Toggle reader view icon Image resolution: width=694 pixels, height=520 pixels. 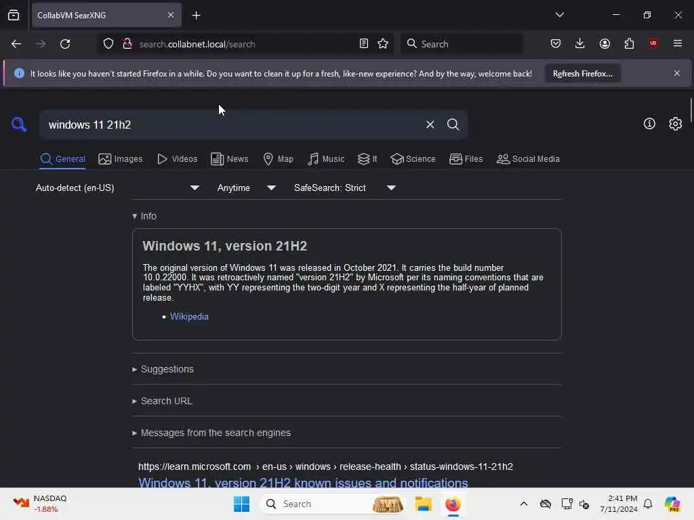tap(363, 43)
